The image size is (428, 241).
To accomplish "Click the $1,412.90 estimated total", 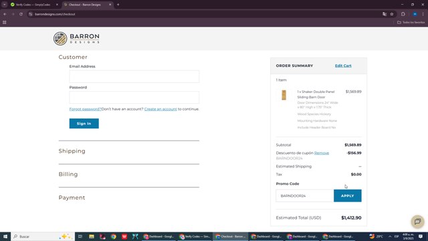I will (351, 218).
